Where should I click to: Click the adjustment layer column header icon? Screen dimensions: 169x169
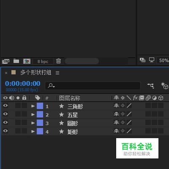tap(154, 98)
